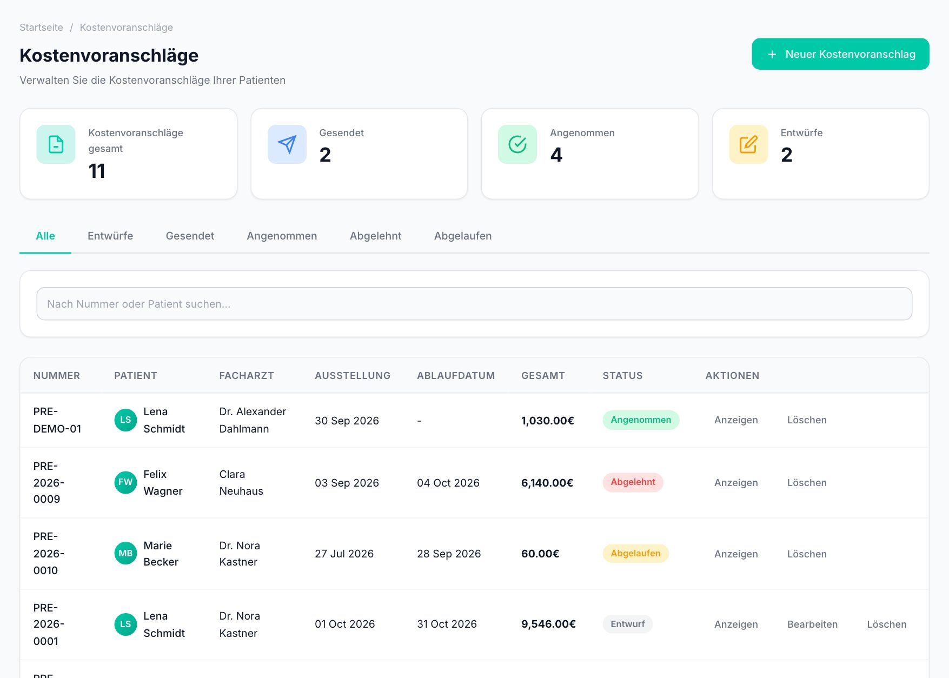
Task: Click the check circle icon in Angenommen card
Action: click(x=517, y=144)
